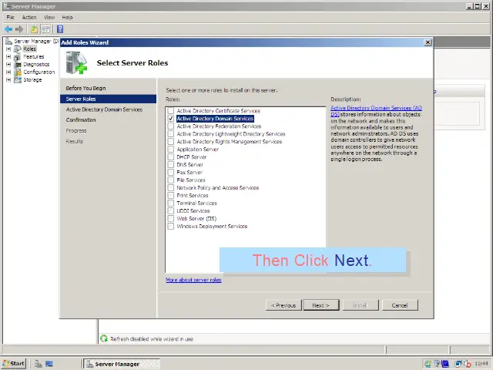Click the Storage icon in the tree
Screen dimensions: 493x370
pyautogui.click(x=18, y=80)
